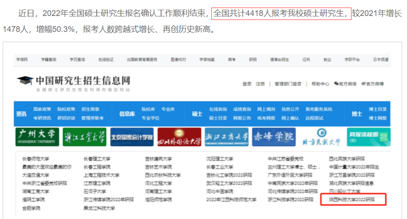Image resolution: width=407 pixels, height=219 pixels.
Task: Click the 注册 register link
Action: (x=260, y=84)
